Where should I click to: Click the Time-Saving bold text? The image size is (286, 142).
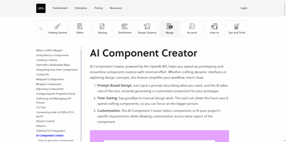(x=107, y=98)
